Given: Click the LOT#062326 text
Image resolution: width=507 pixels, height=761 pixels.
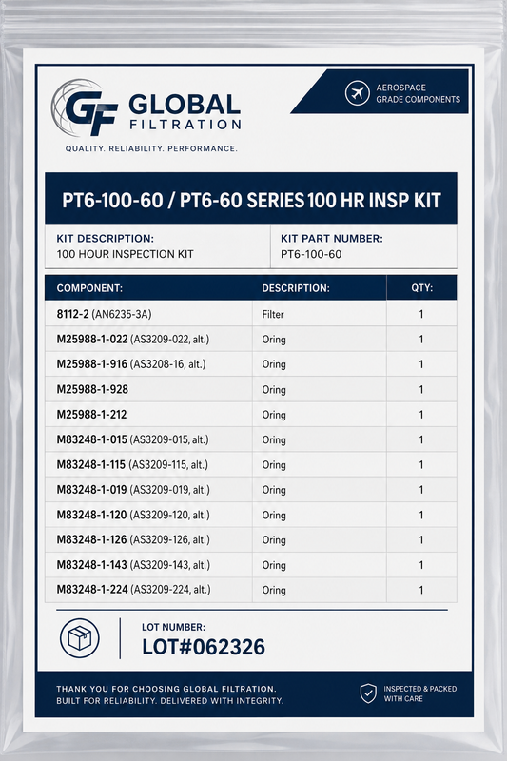Looking at the screenshot, I should coord(204,647).
